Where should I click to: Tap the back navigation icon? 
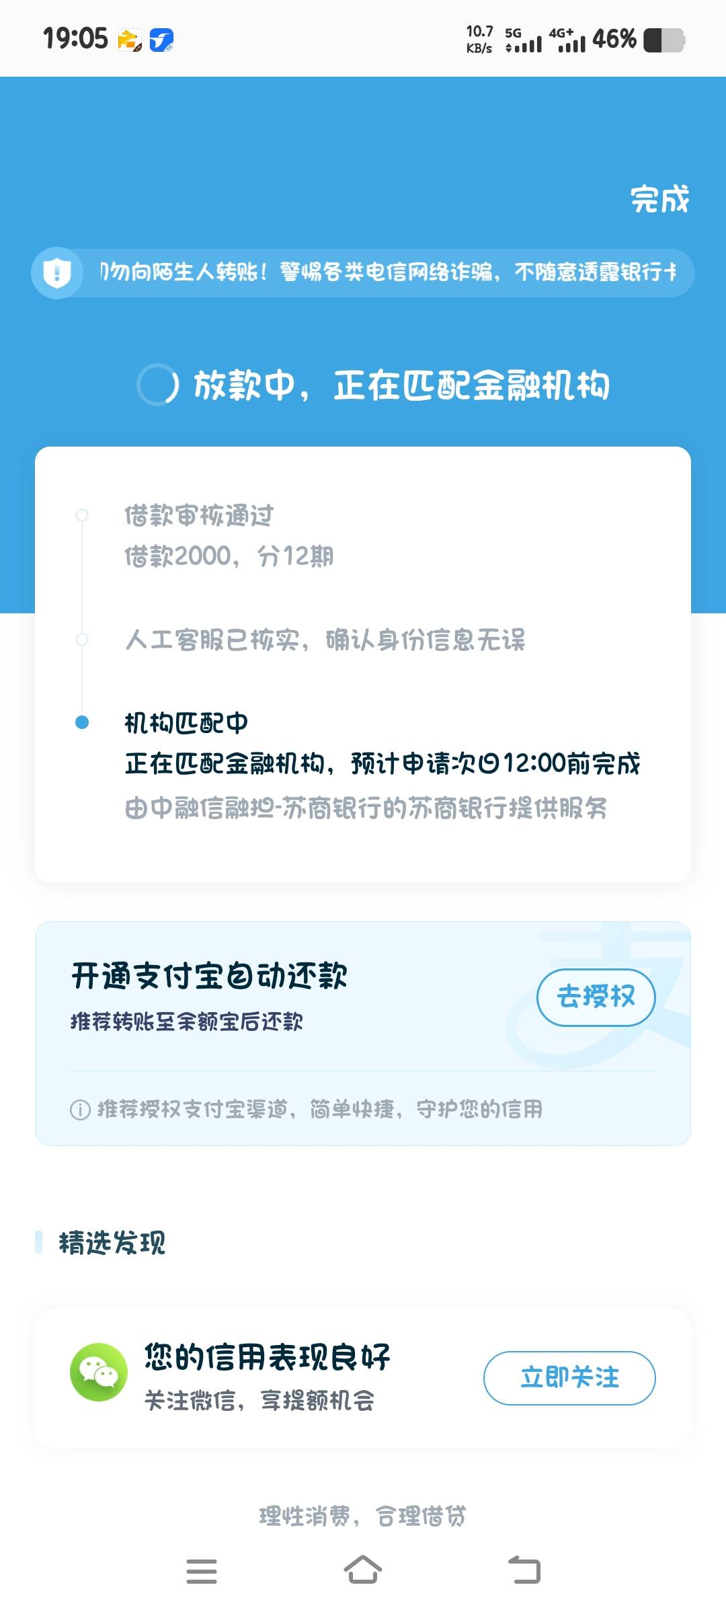(x=524, y=1570)
